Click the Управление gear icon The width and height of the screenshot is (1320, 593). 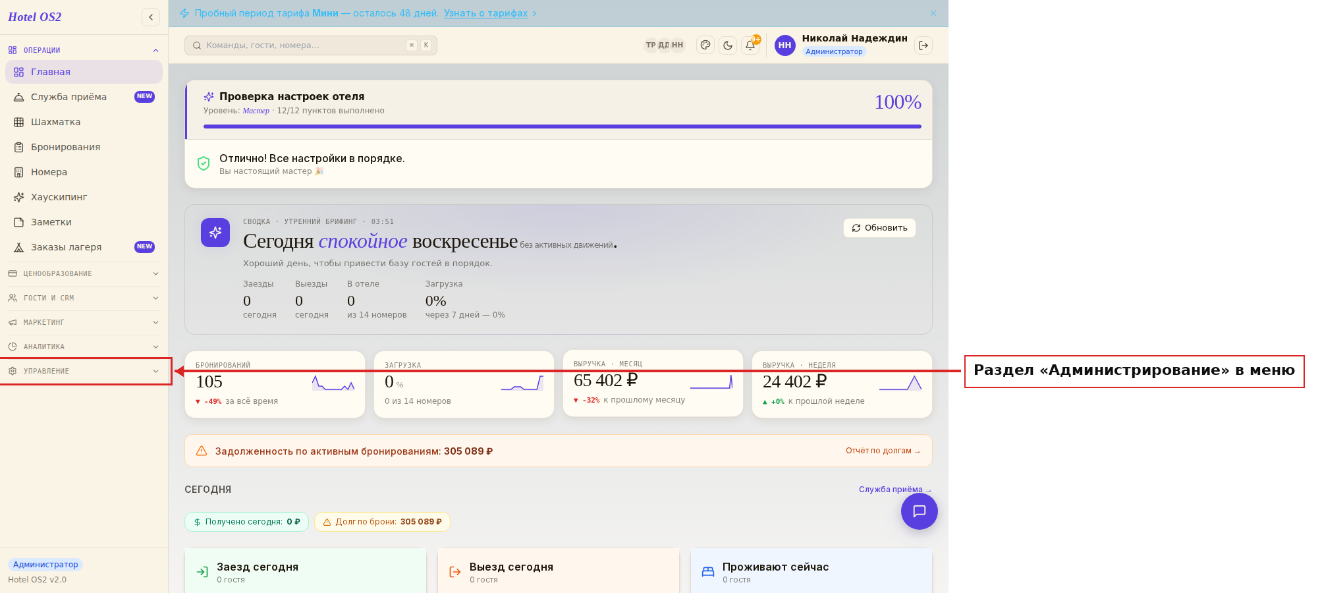pos(13,371)
